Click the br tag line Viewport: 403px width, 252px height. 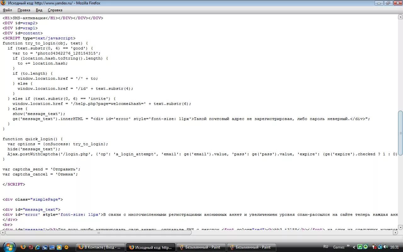coord(8,225)
